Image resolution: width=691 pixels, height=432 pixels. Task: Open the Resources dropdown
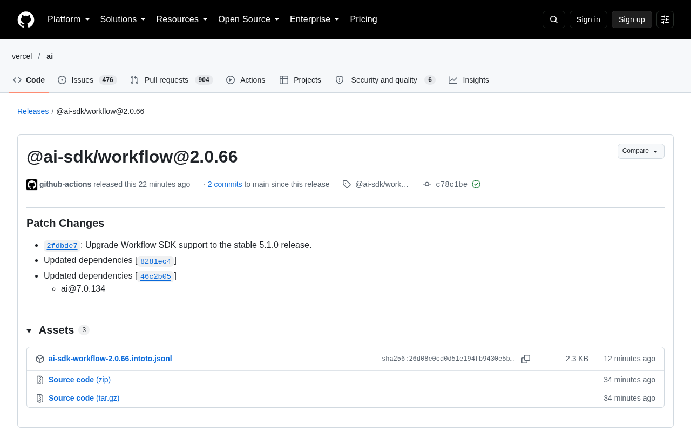click(x=182, y=19)
